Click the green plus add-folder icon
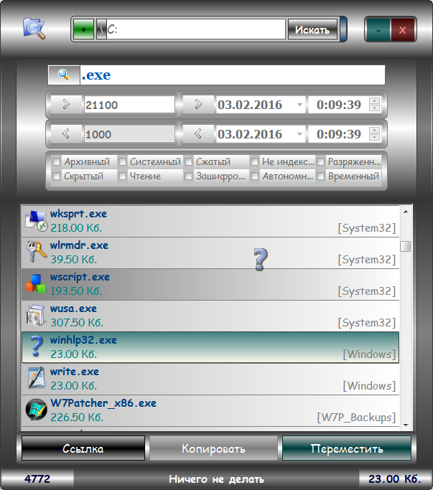433x490 pixels. pos(83,29)
